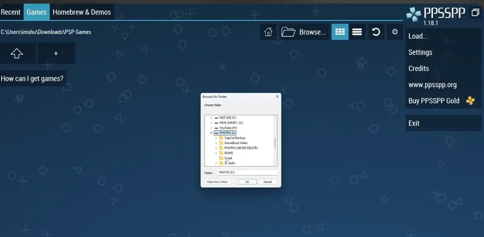
Task: Close the Browse For Folder dialog
Action: [x=277, y=97]
